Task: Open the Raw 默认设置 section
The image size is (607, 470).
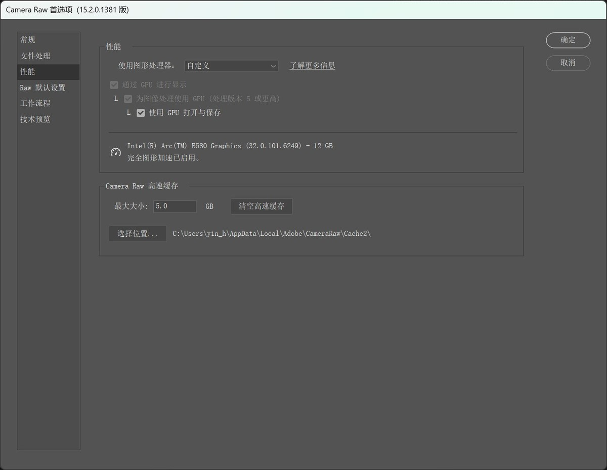Action: 42,88
